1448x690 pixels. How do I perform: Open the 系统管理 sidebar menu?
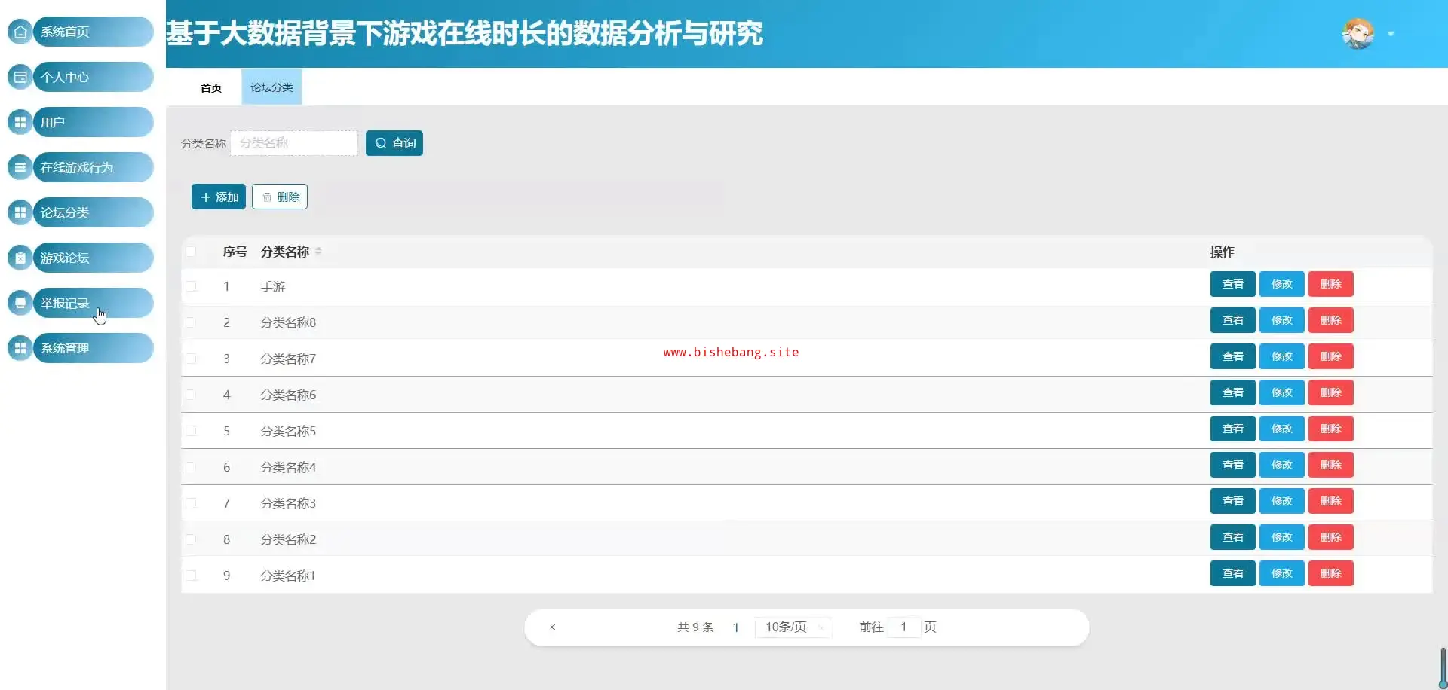click(x=93, y=348)
